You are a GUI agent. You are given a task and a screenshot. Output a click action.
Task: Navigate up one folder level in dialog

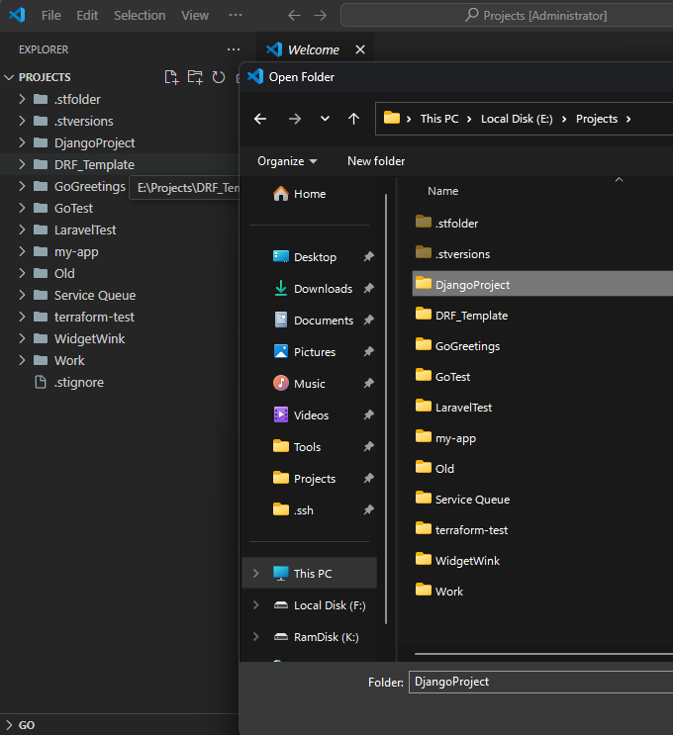pyautogui.click(x=353, y=119)
